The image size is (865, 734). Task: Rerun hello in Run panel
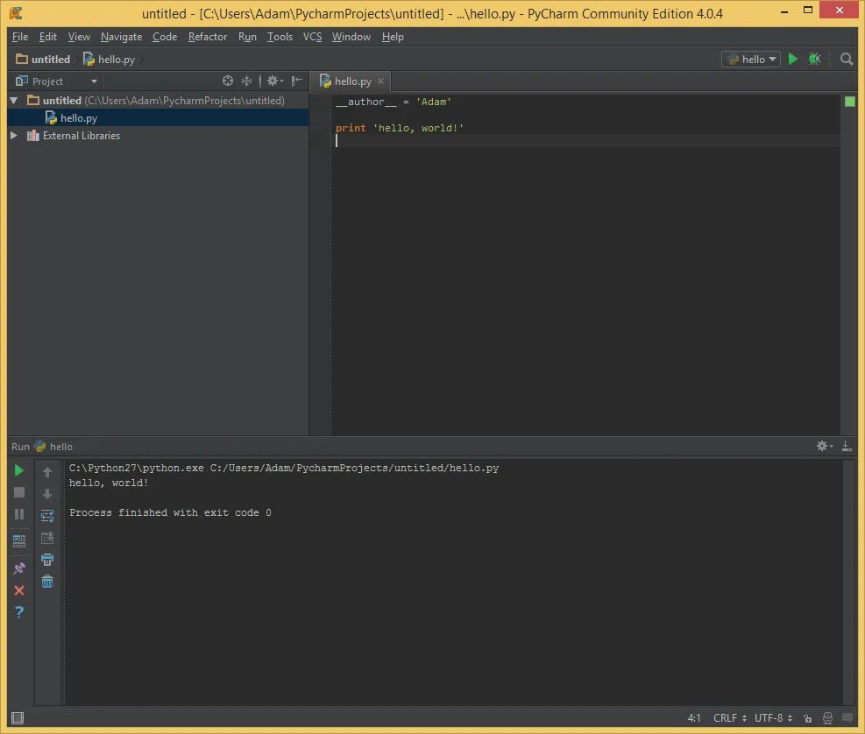click(18, 470)
